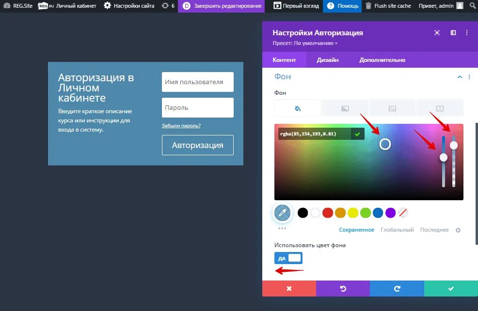Click heading Авторизация в Личном кабинете
Screen dimensions: 478x311
(96, 88)
